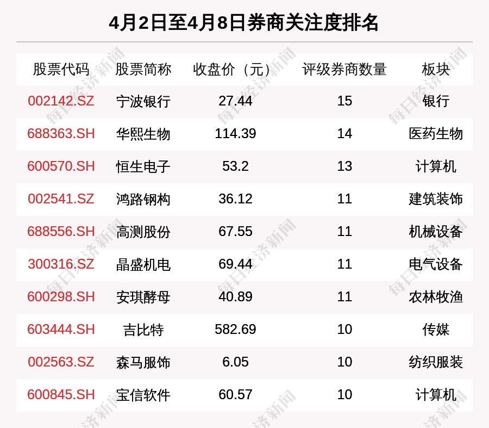This screenshot has width=489, height=428.
Task: Click sector 传媒
Action: point(436,330)
